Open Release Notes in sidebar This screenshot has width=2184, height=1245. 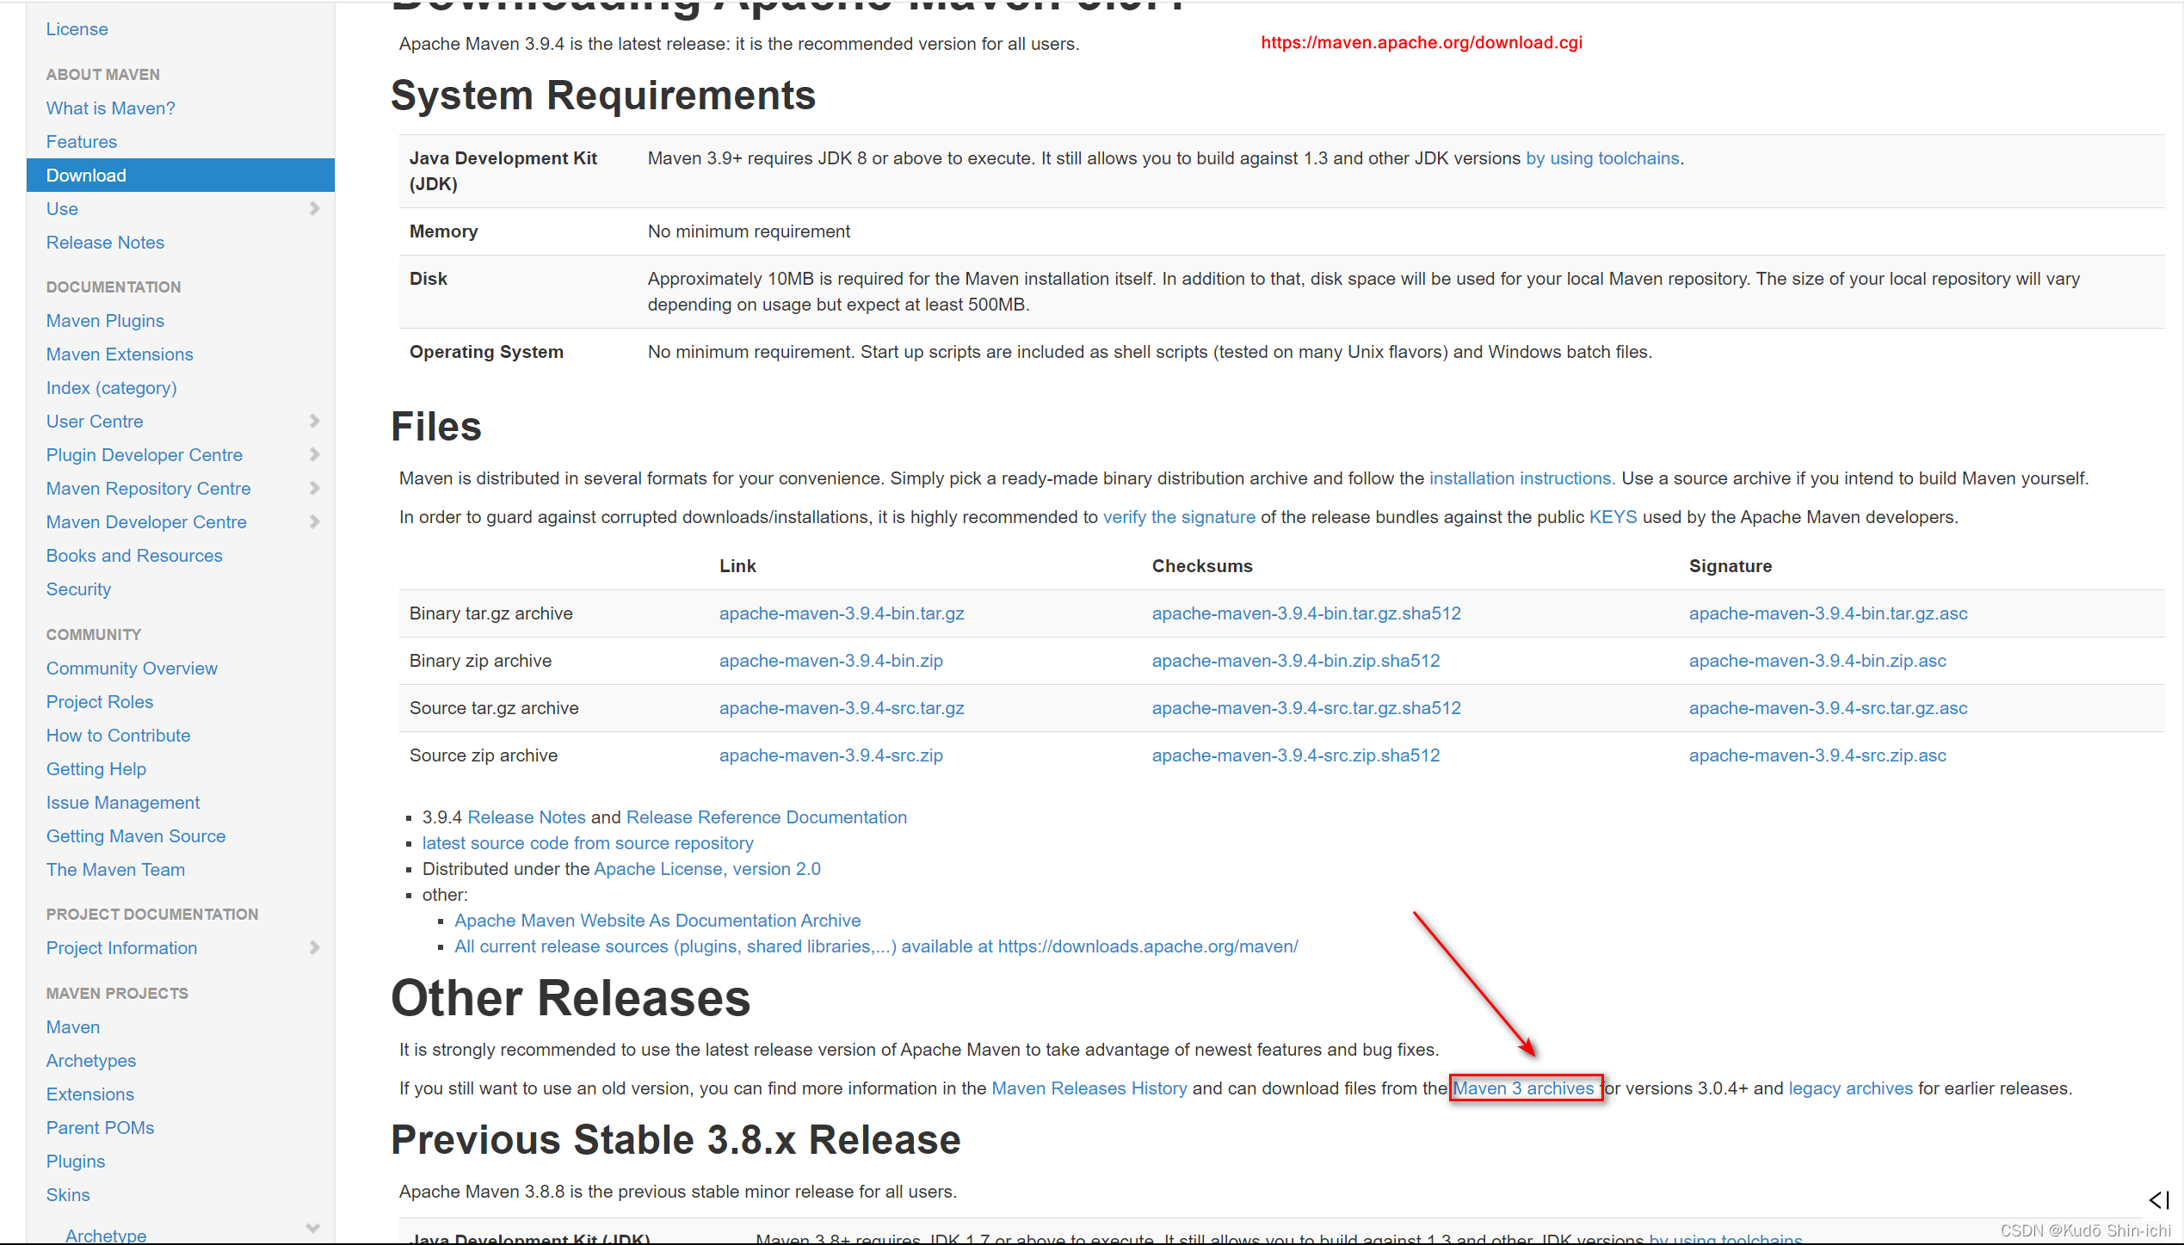pos(105,243)
